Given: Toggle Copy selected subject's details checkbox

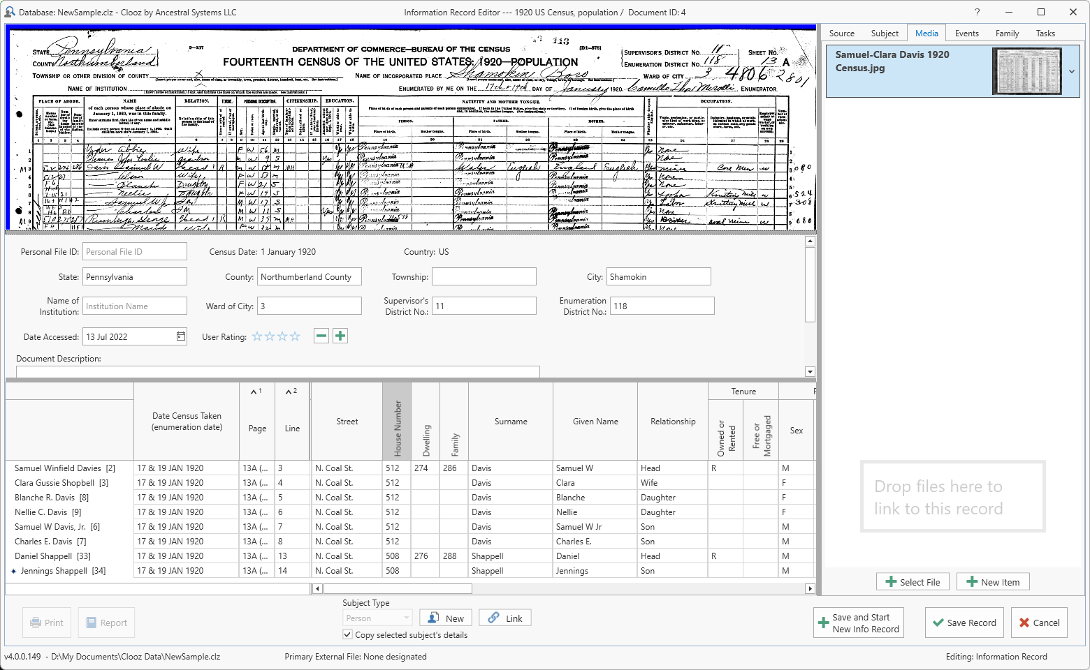Looking at the screenshot, I should coord(347,634).
